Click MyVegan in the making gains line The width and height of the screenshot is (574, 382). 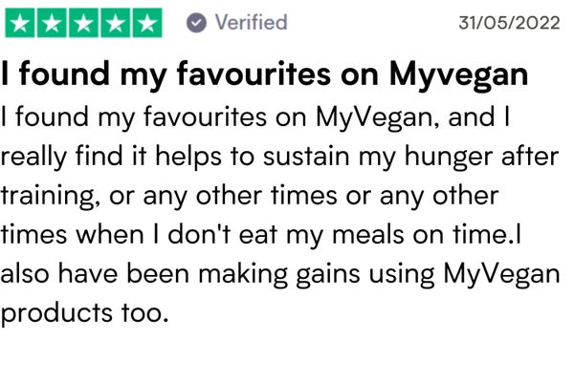point(501,275)
